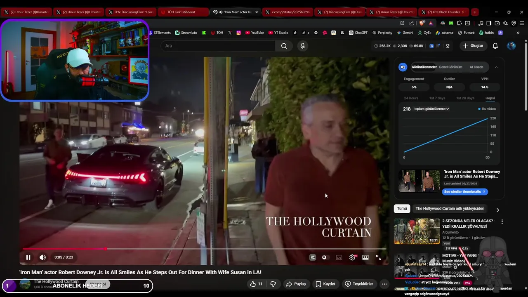
Task: Toggle the browser sidebar panel icon
Action: pyautogui.click(x=489, y=23)
